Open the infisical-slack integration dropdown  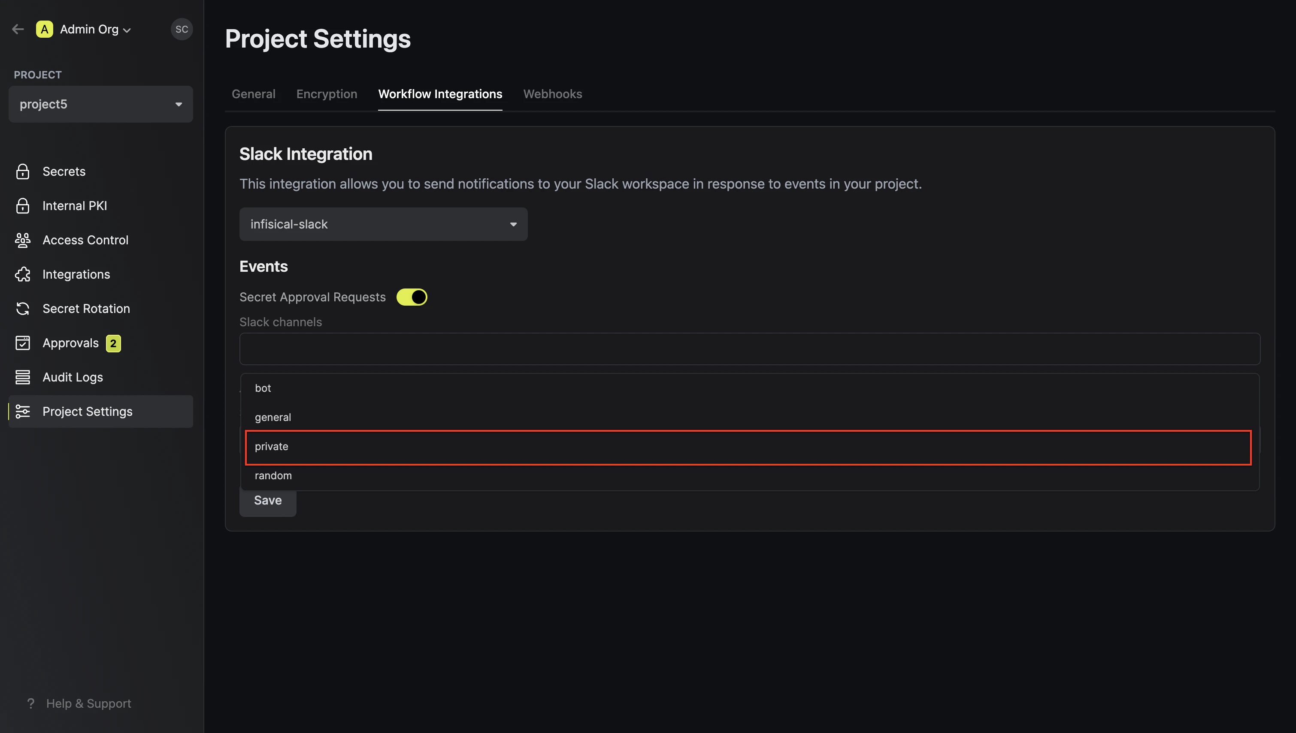click(384, 224)
